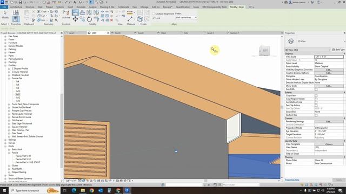Collapse the Roofs tree node

[5, 146]
